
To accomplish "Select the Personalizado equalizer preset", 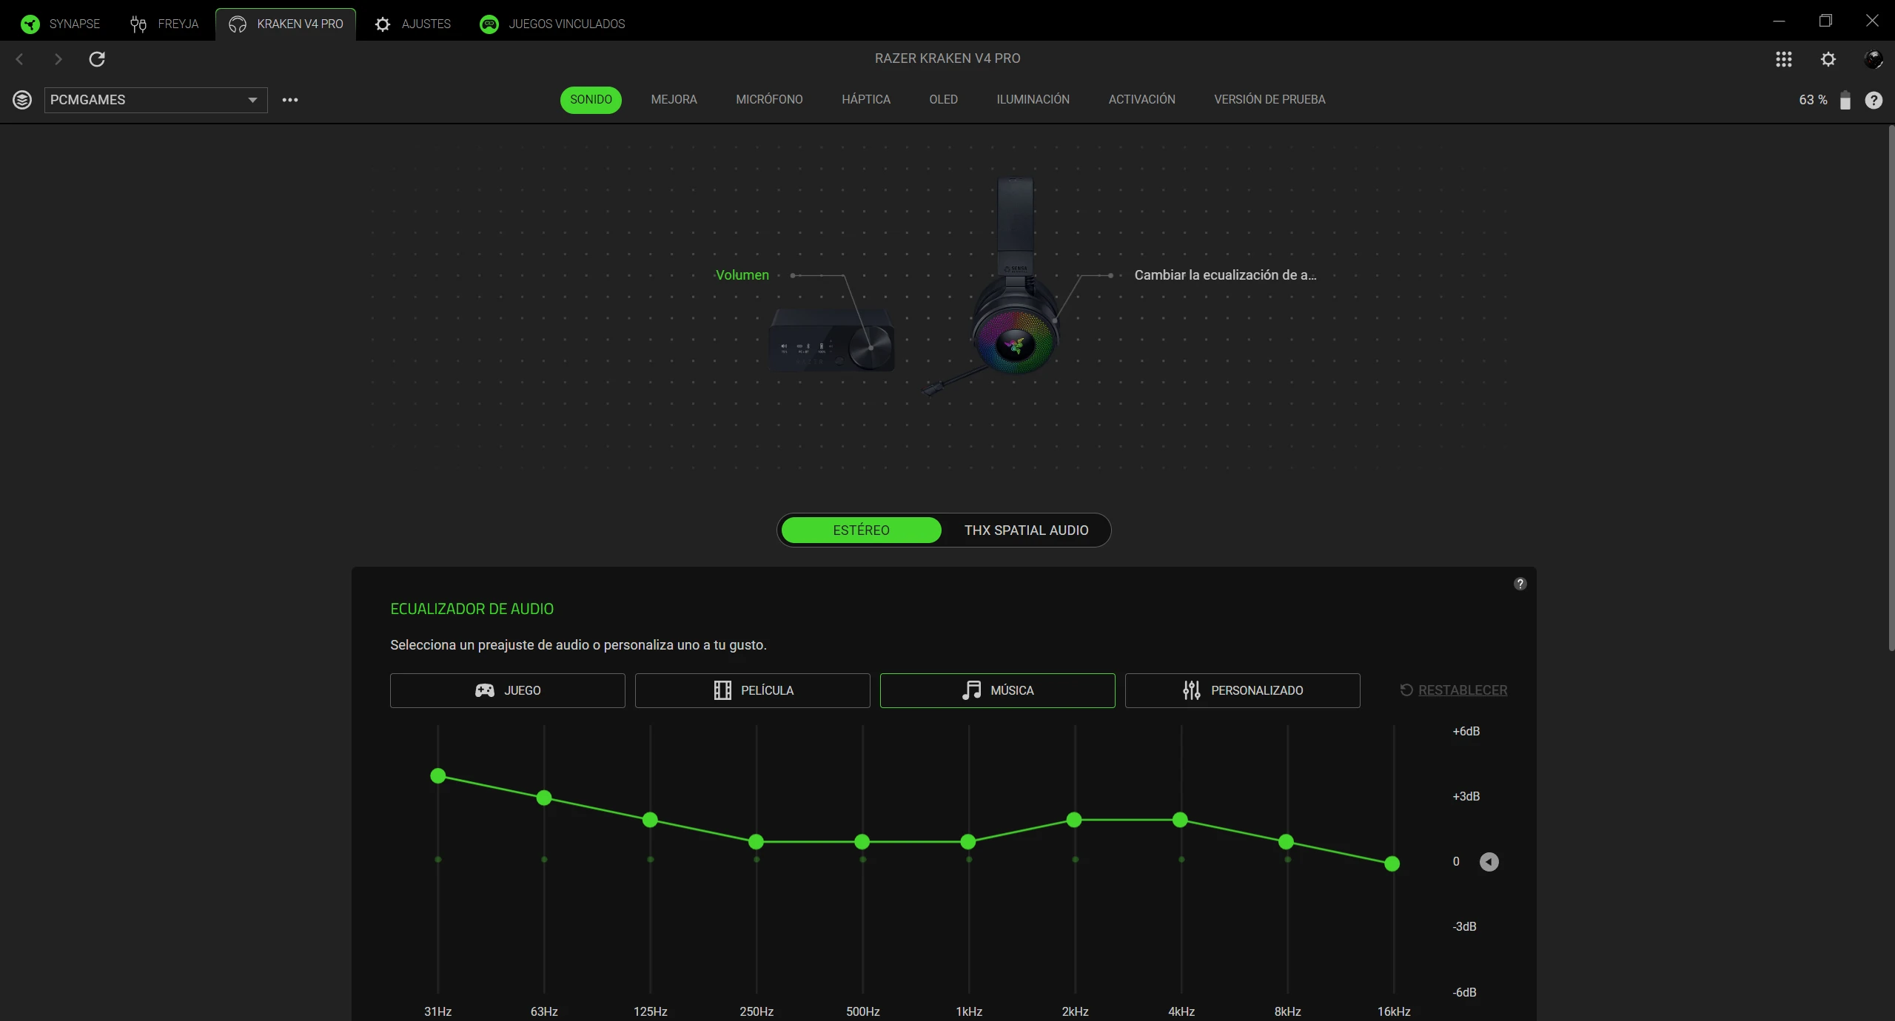I will pyautogui.click(x=1243, y=690).
